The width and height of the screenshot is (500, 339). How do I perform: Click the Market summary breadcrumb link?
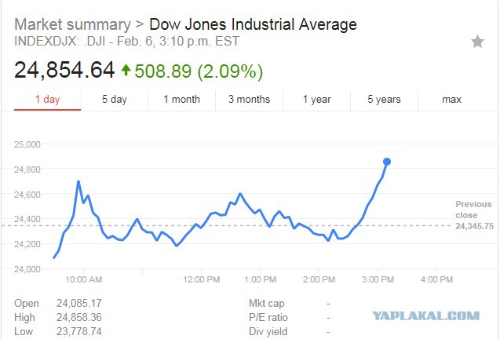[x=72, y=24]
